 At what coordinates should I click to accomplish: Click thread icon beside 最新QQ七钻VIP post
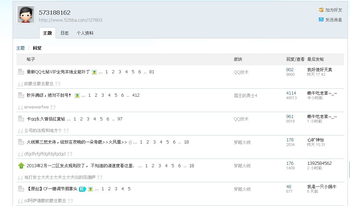[x=21, y=72]
